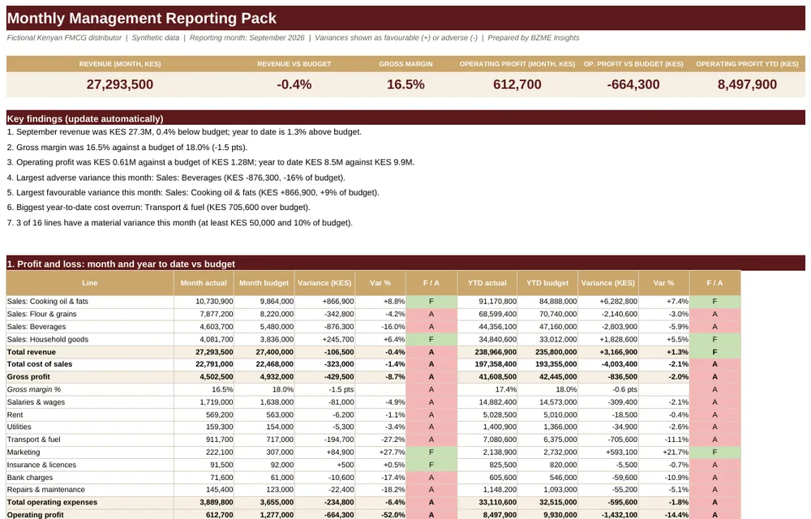The width and height of the screenshot is (811, 519).
Task: Click the month F flag for Marketing
Action: click(431, 452)
